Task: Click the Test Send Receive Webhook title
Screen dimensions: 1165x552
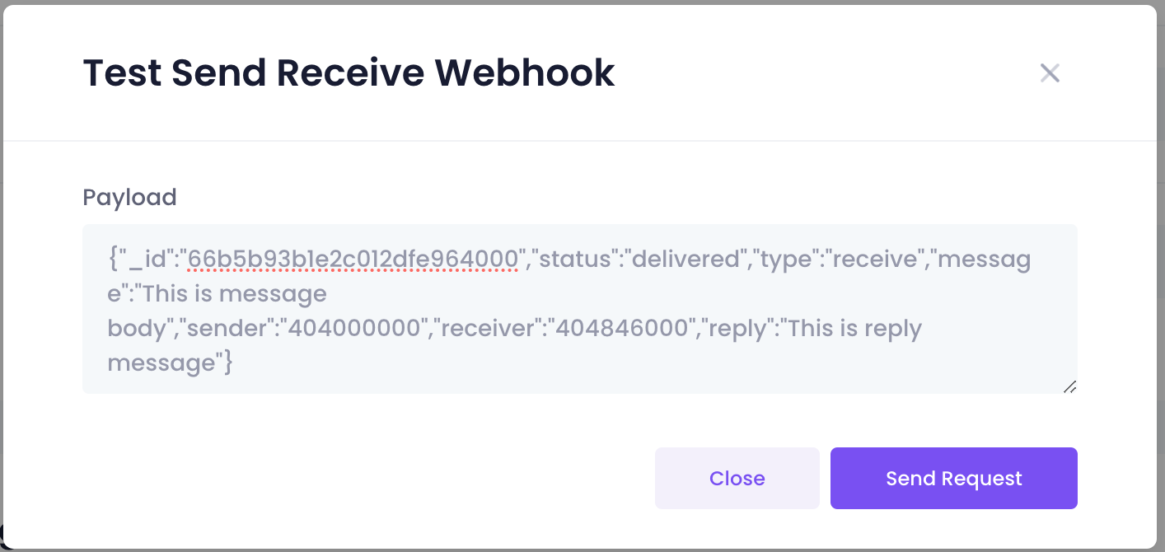Action: pos(349,73)
